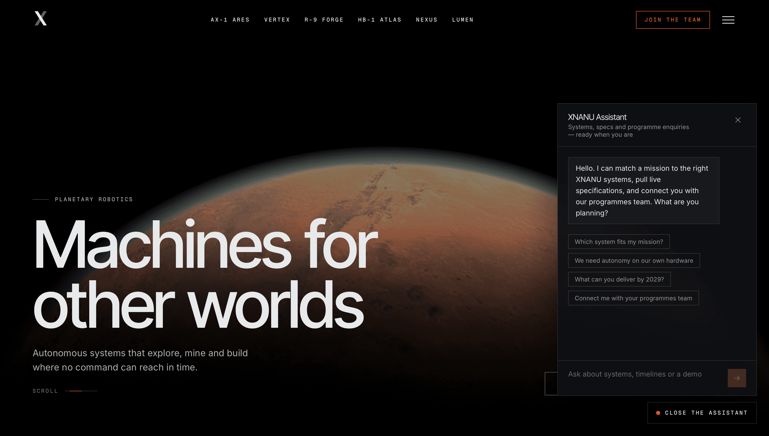
Task: Navigate to NEXUS
Action: coord(426,20)
